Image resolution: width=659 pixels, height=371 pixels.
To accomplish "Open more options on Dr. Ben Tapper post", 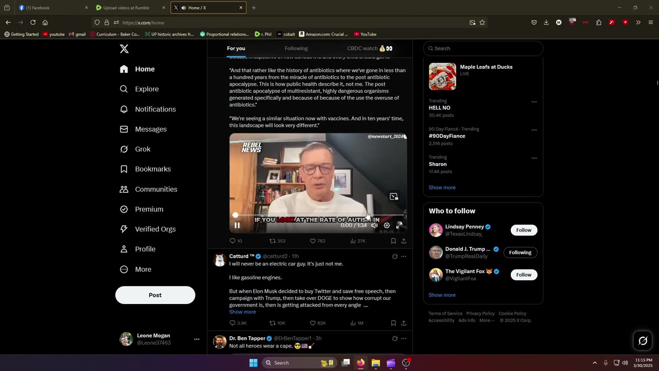I will tap(404, 339).
